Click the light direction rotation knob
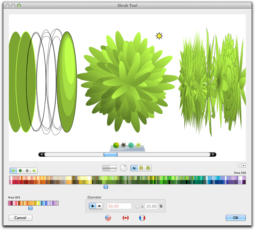The image size is (255, 230). pos(123,168)
